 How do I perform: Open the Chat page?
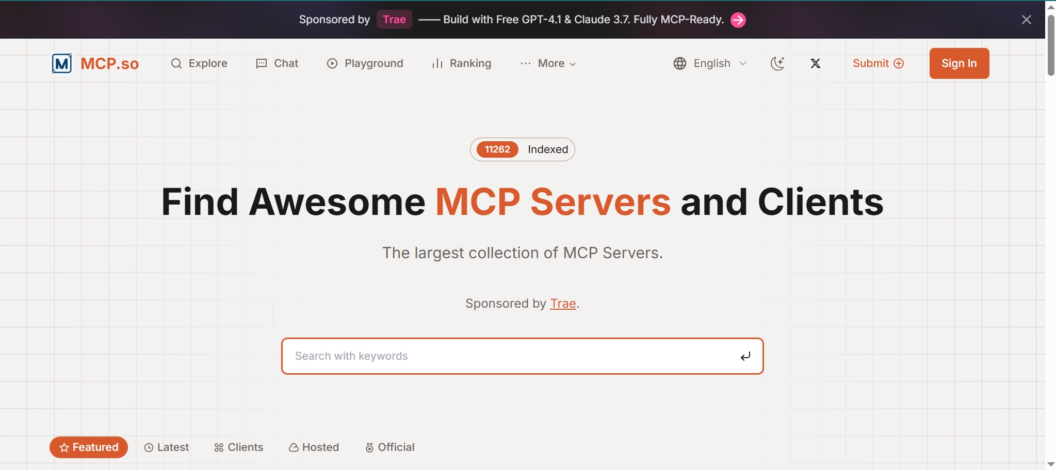[x=278, y=63]
